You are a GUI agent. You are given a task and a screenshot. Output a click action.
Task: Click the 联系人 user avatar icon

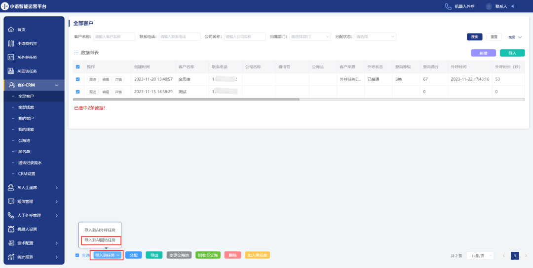coord(489,6)
